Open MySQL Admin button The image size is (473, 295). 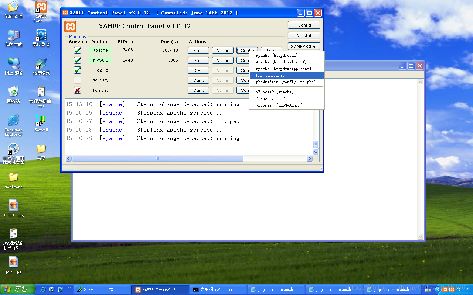(x=223, y=60)
